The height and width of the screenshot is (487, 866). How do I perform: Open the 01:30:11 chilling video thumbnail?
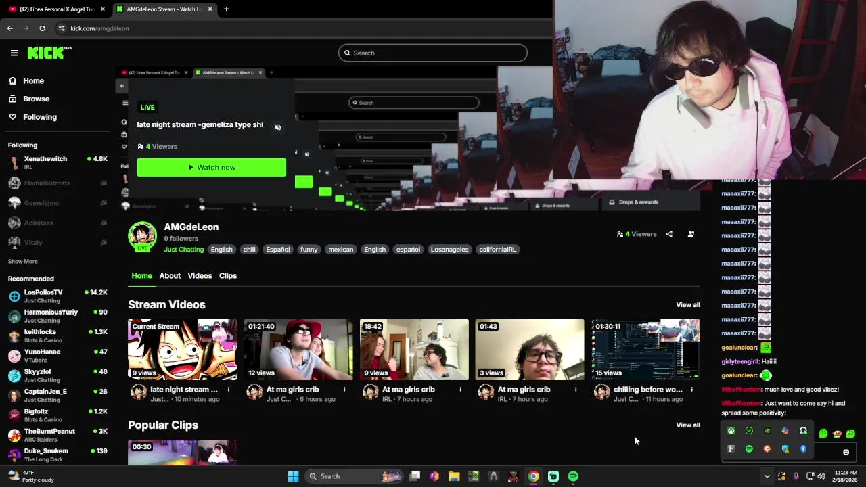(645, 350)
